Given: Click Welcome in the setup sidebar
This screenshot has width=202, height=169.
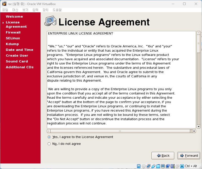Looking at the screenshot, I should (14, 16).
